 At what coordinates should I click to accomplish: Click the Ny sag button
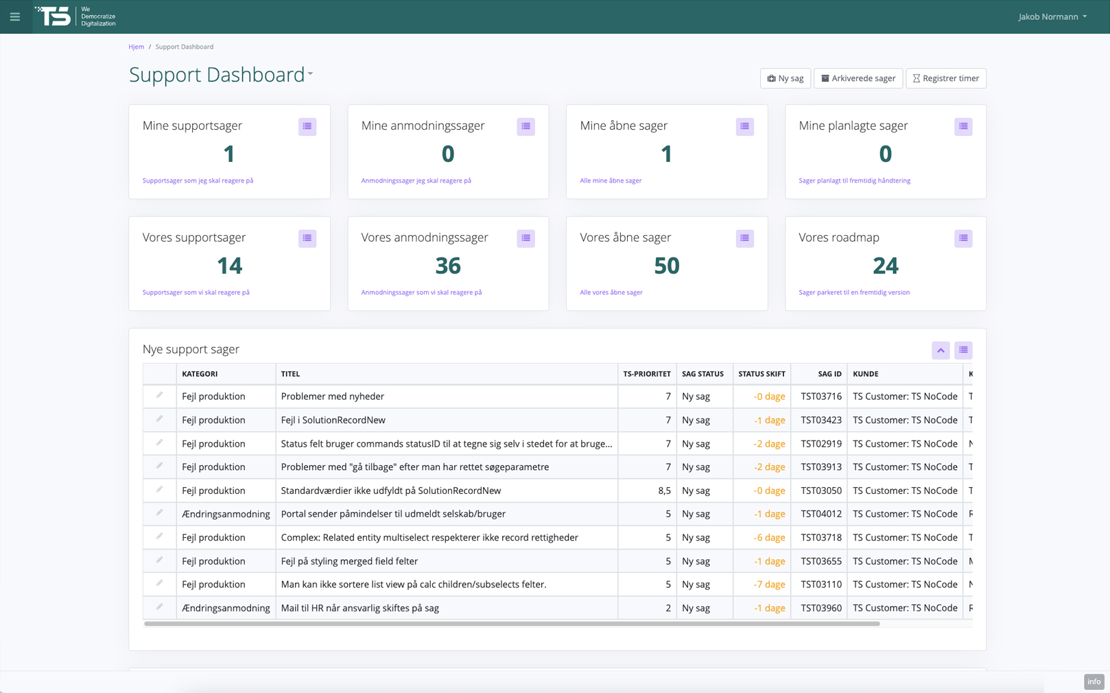point(785,78)
